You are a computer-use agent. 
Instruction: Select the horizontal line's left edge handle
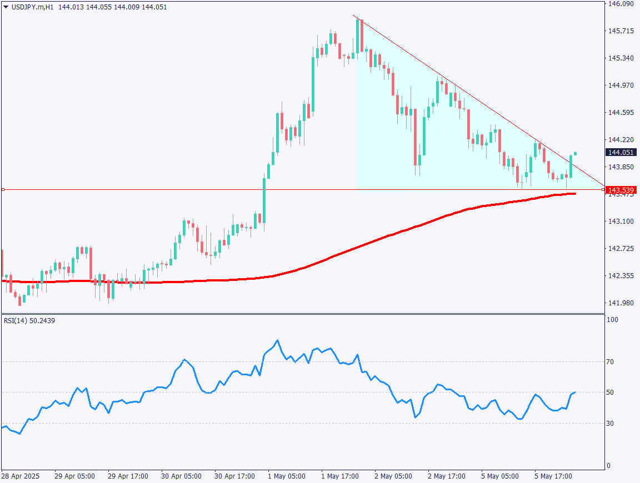click(3, 190)
